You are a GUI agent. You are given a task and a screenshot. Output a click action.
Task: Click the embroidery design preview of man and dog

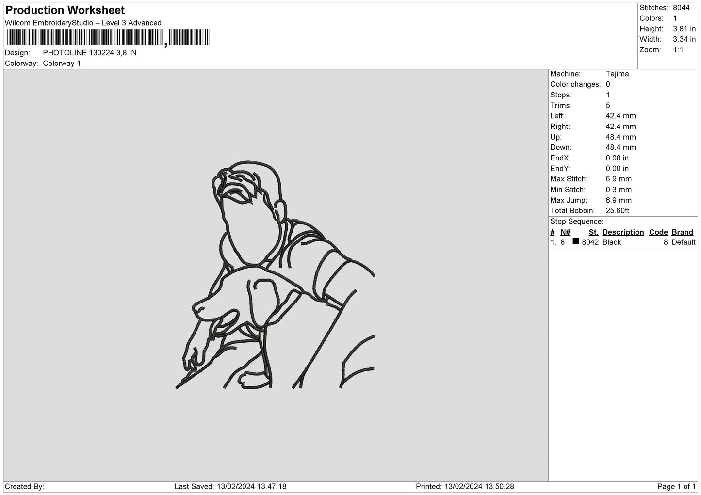275,275
